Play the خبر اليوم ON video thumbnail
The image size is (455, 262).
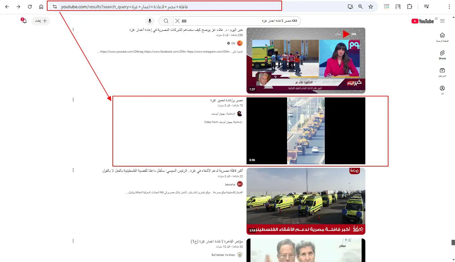coord(306,60)
